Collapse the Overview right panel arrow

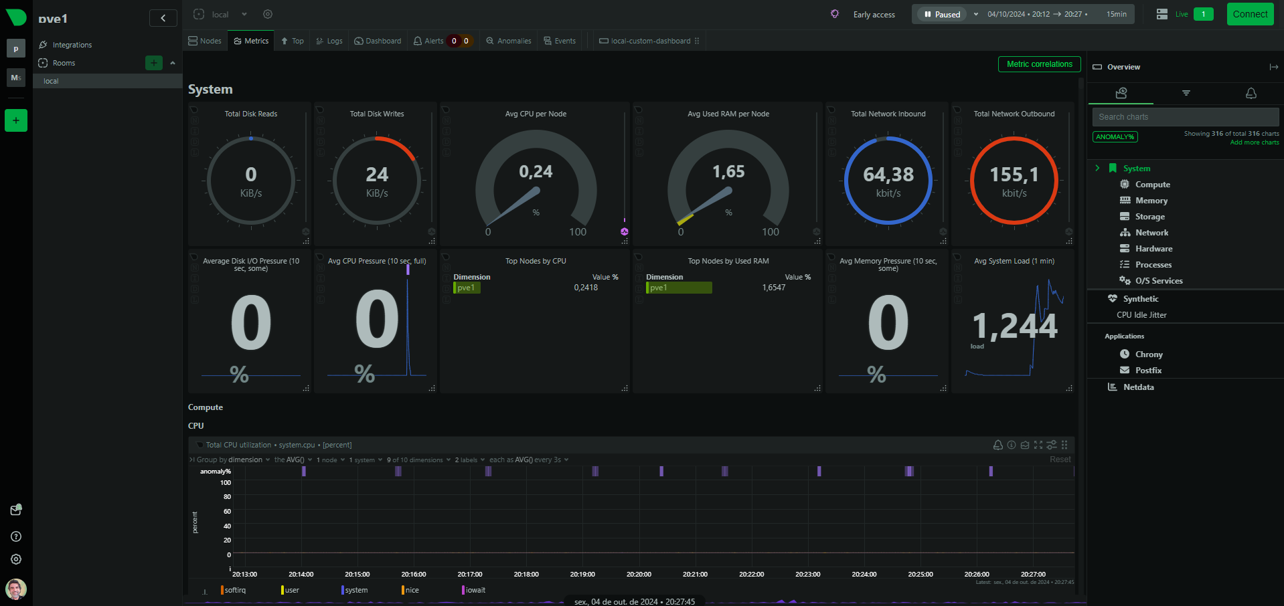pyautogui.click(x=1273, y=67)
